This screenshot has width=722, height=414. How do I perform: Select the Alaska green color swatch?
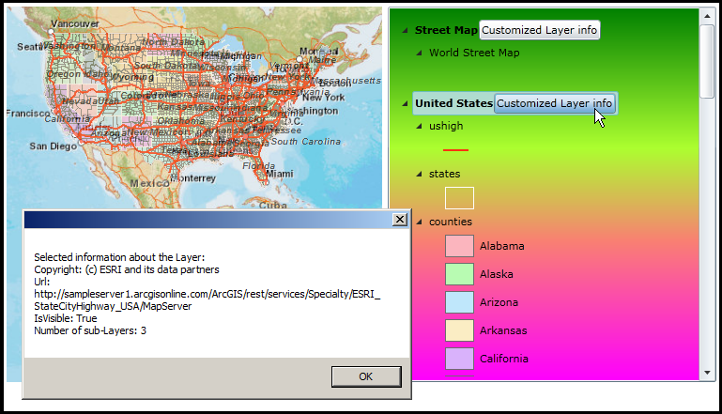459,274
